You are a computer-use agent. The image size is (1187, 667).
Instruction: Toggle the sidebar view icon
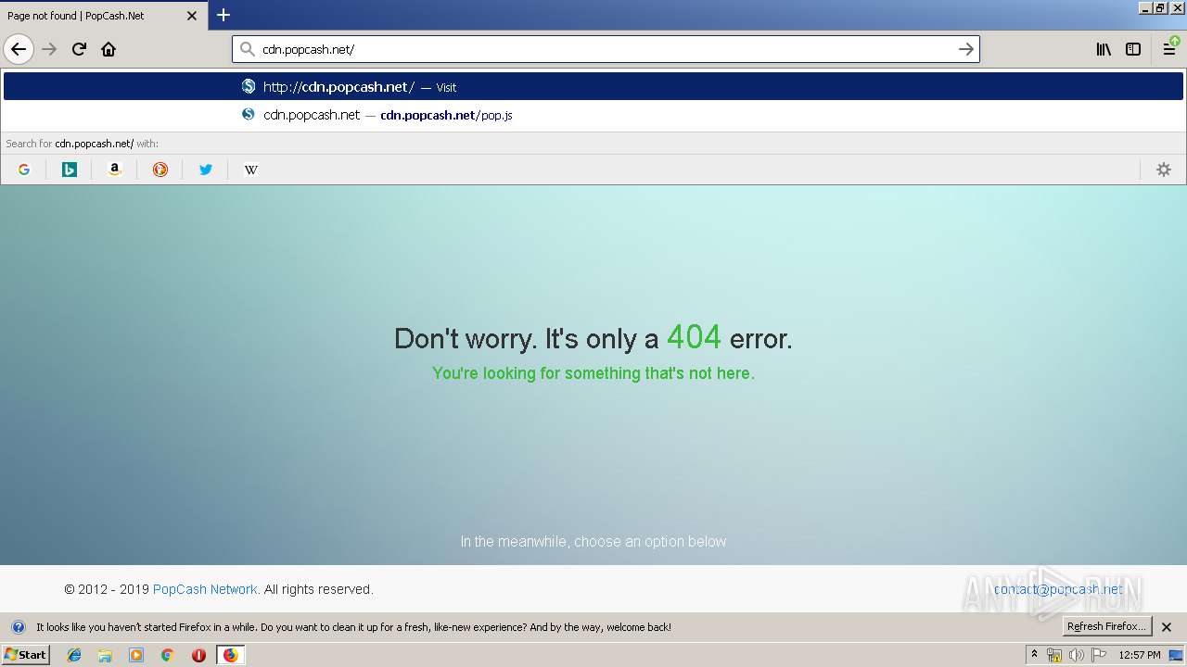1133,49
